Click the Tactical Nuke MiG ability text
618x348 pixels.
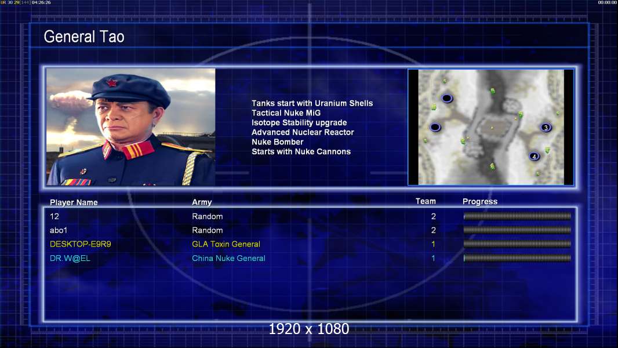point(286,113)
